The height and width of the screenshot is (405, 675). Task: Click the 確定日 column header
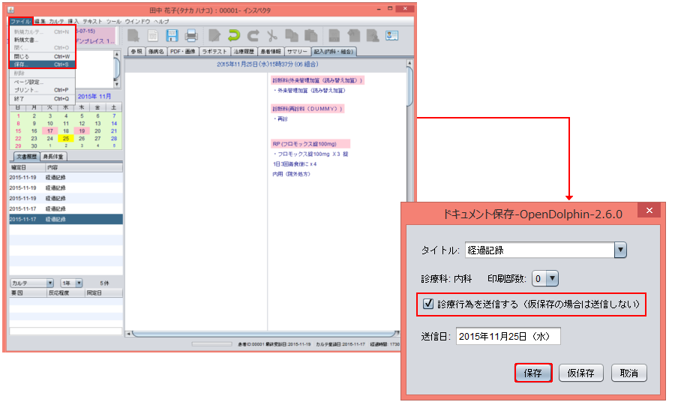point(27,167)
